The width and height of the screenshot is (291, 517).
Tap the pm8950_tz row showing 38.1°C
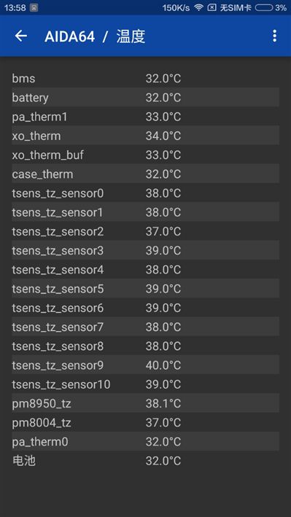click(146, 403)
